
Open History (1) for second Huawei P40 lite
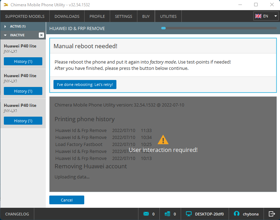pos(23,91)
